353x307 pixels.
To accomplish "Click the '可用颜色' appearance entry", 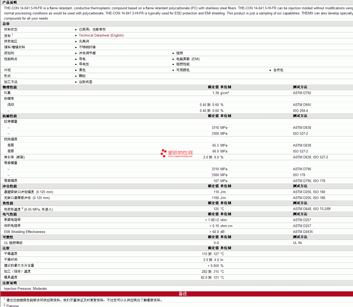I will tap(183, 70).
